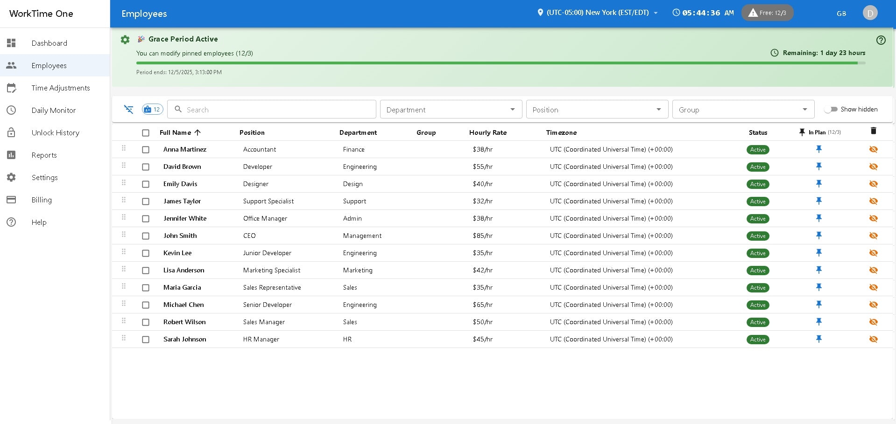Screen dimensions: 896x424
Task: Click the drag handle for the Robert Wilson row
Action: point(124,320)
